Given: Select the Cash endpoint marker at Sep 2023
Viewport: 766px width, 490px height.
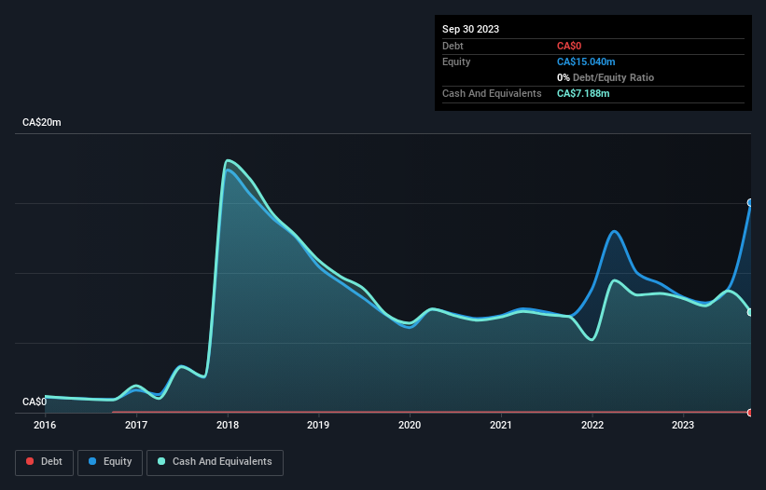Looking at the screenshot, I should click(x=750, y=312).
